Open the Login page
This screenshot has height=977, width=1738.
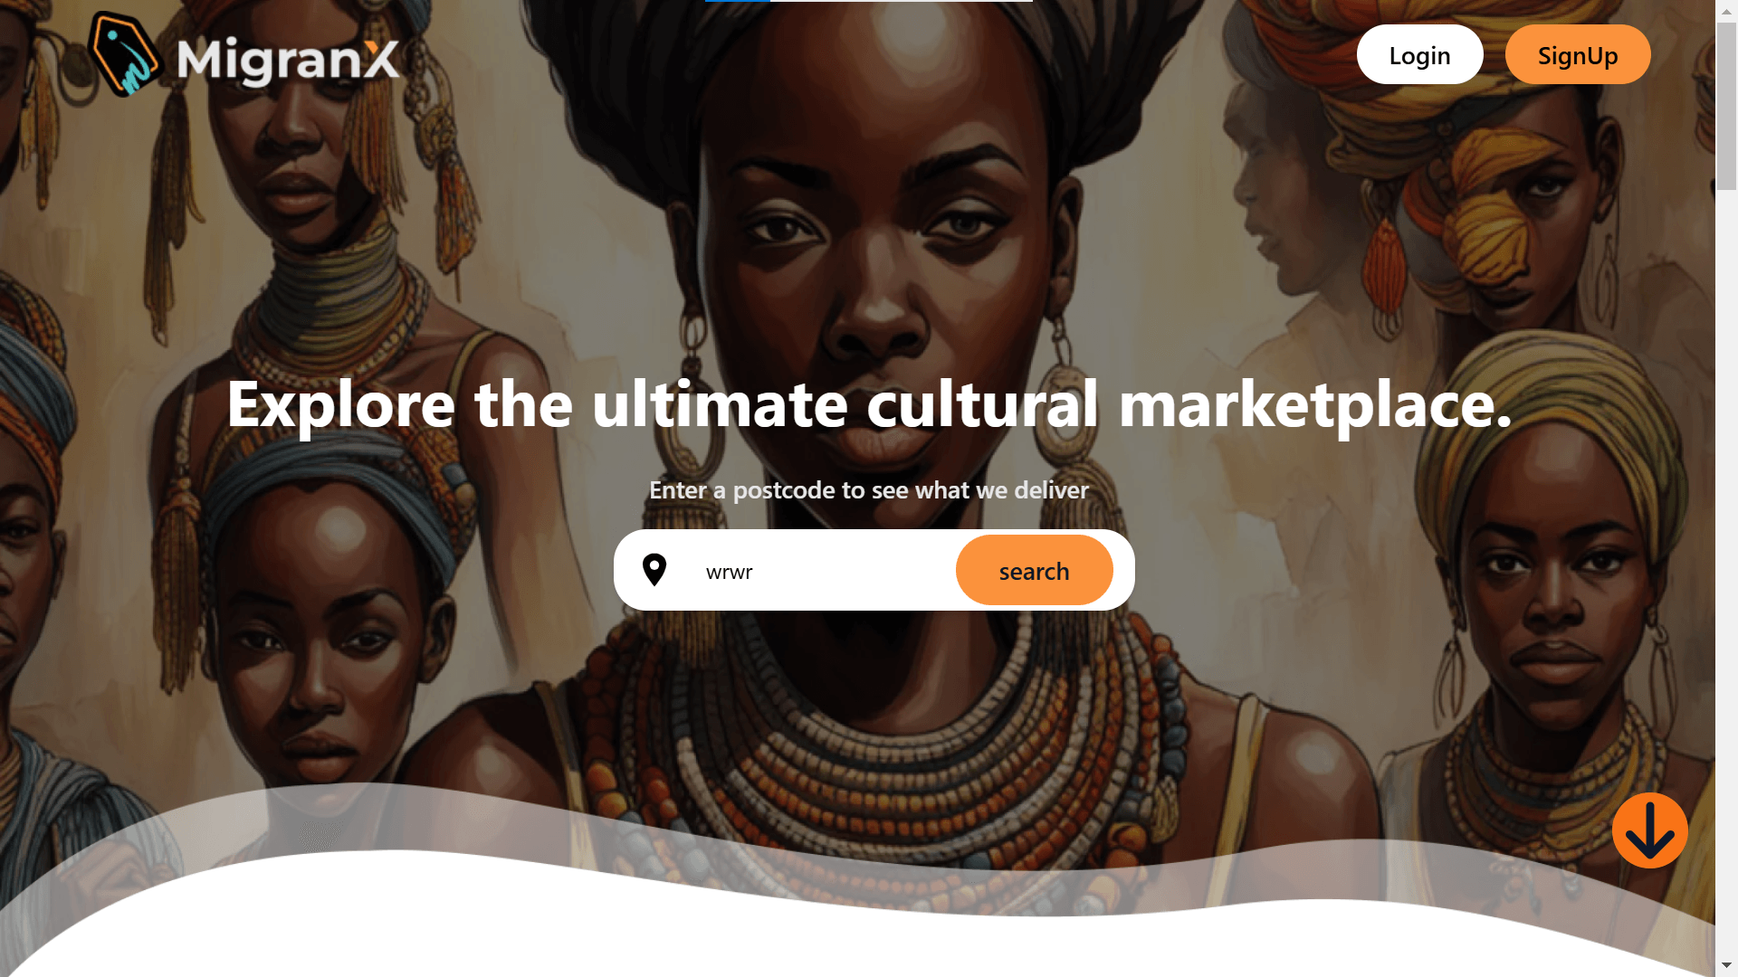coord(1419,54)
